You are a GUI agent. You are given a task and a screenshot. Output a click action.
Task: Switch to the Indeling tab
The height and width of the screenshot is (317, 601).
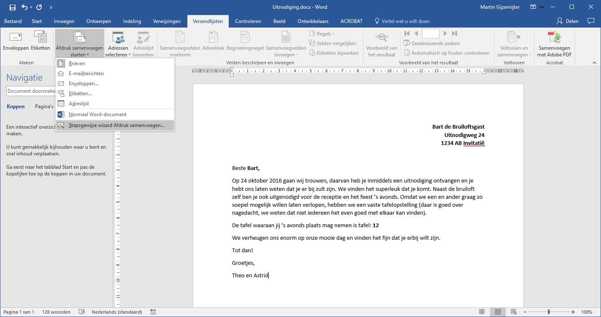pyautogui.click(x=132, y=21)
